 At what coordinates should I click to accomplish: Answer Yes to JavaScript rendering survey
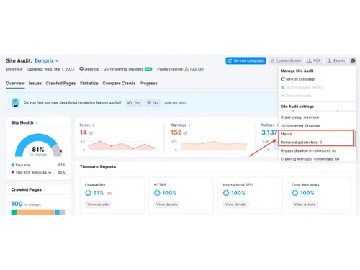point(134,102)
